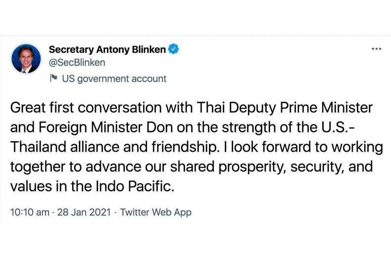
Task: Open the Twitter Web App source link
Action: tap(155, 212)
